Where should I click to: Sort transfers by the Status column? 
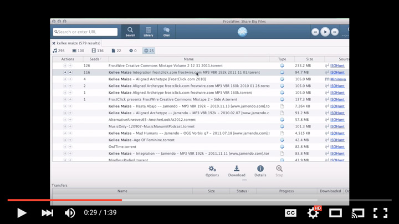tap(243, 191)
